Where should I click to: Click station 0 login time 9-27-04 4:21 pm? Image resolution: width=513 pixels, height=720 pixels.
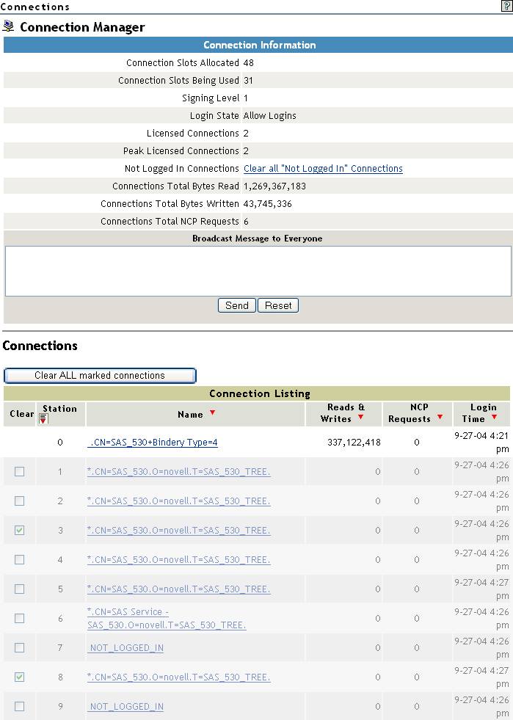click(x=481, y=442)
